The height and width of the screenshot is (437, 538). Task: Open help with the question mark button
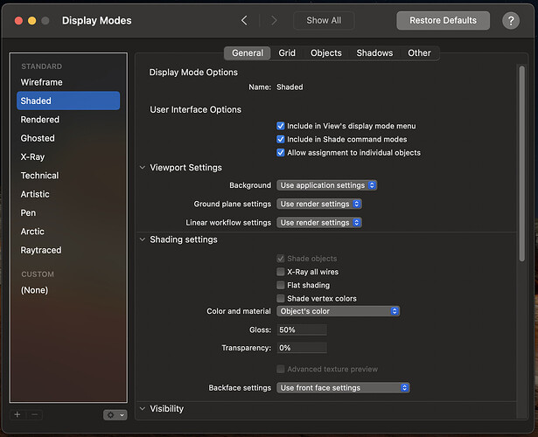511,20
